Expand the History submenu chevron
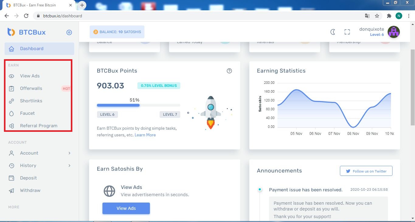 coord(69,166)
